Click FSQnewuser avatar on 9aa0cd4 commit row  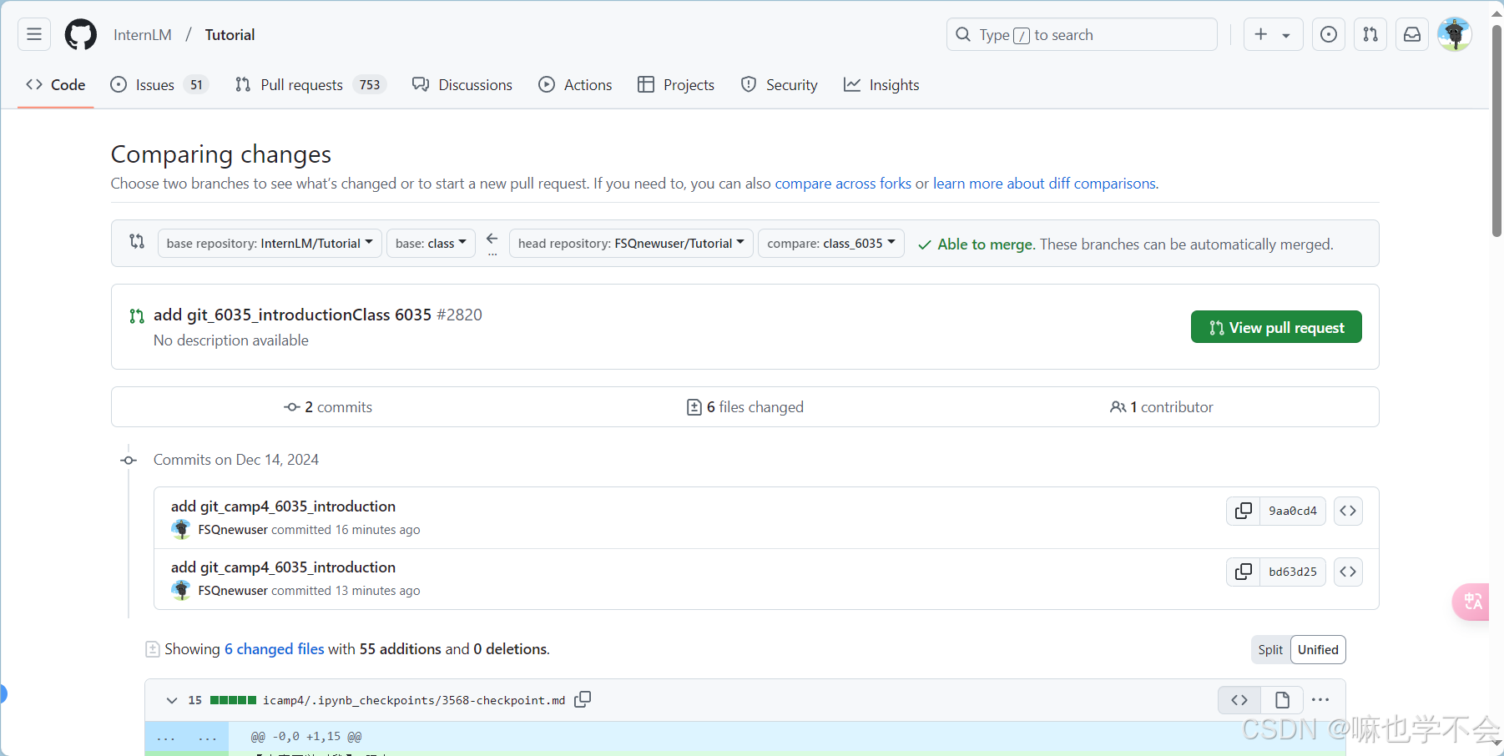tap(181, 530)
